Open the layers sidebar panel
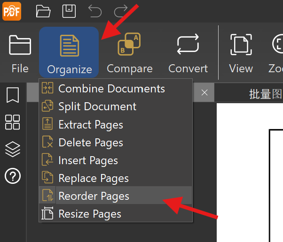 pos(12,149)
